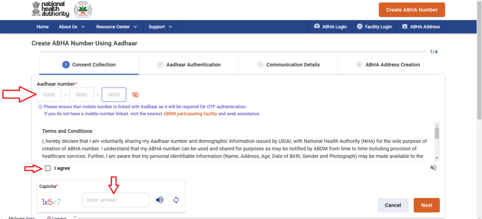Click the Terms and Conditions scrollbar thumb

(x=437, y=133)
